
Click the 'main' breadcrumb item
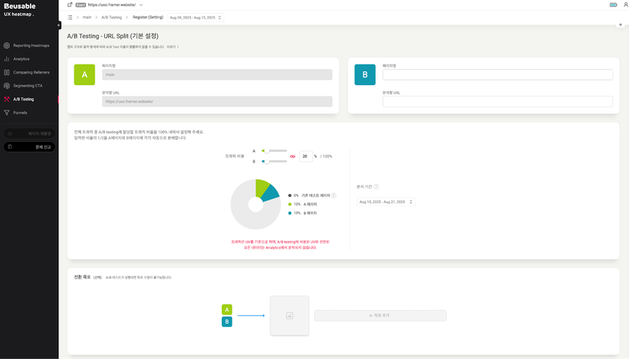87,17
